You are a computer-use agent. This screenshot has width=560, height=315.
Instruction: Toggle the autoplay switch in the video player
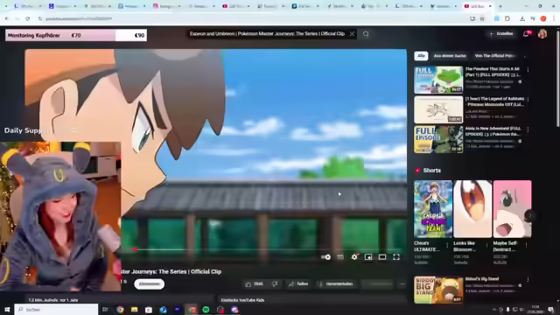point(325,257)
